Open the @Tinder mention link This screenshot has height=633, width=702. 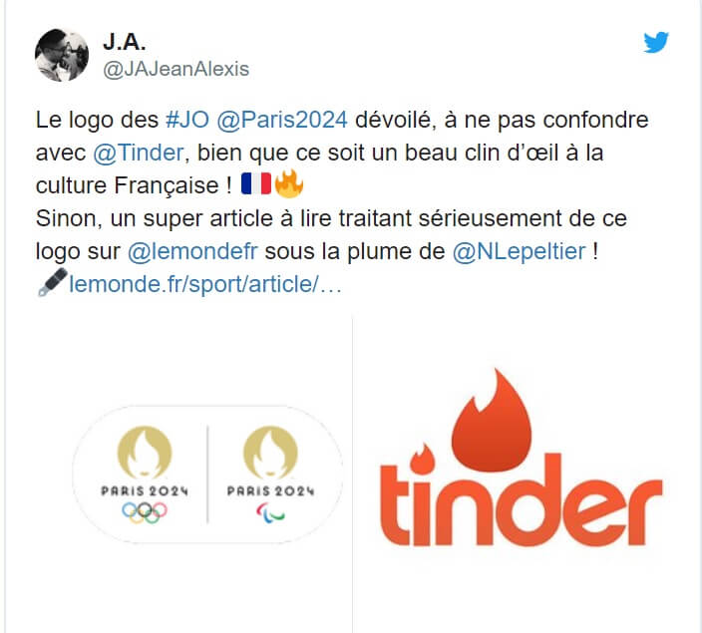[x=139, y=153]
